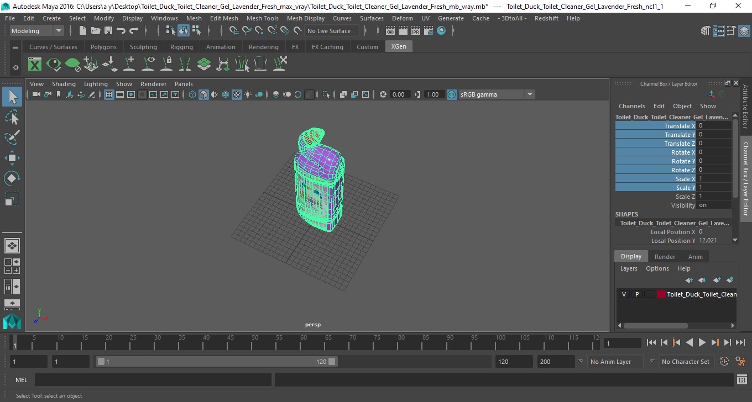
Task: Switch to MEL command line language toggle
Action: click(x=22, y=380)
